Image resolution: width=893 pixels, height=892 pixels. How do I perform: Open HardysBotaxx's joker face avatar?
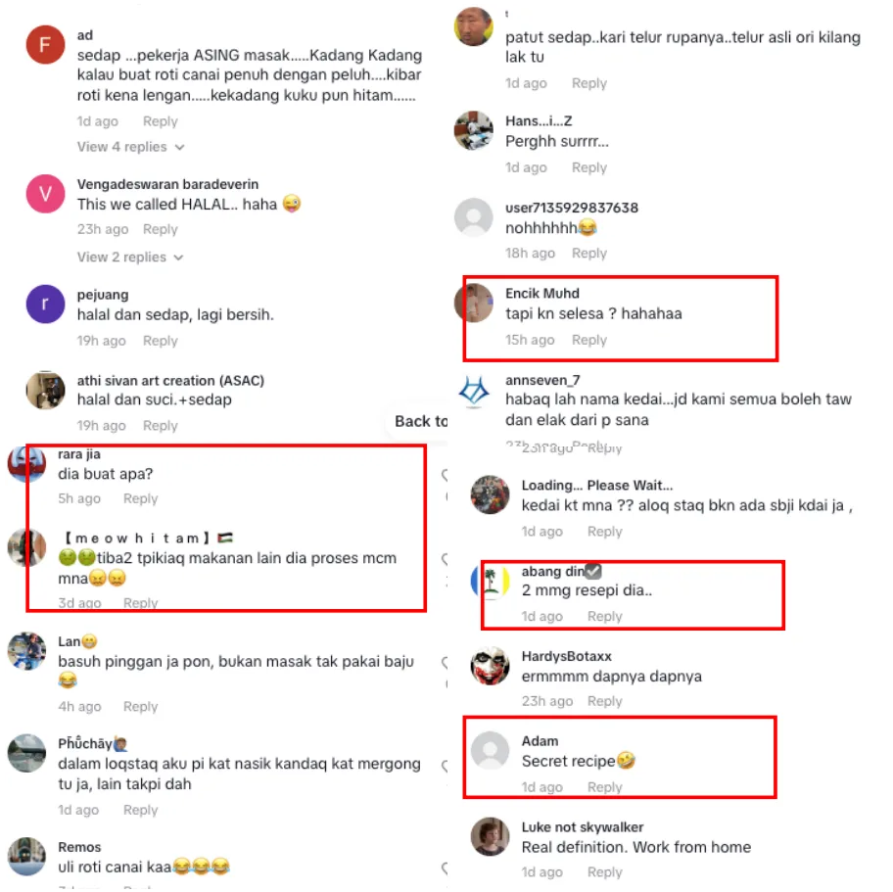click(490, 665)
